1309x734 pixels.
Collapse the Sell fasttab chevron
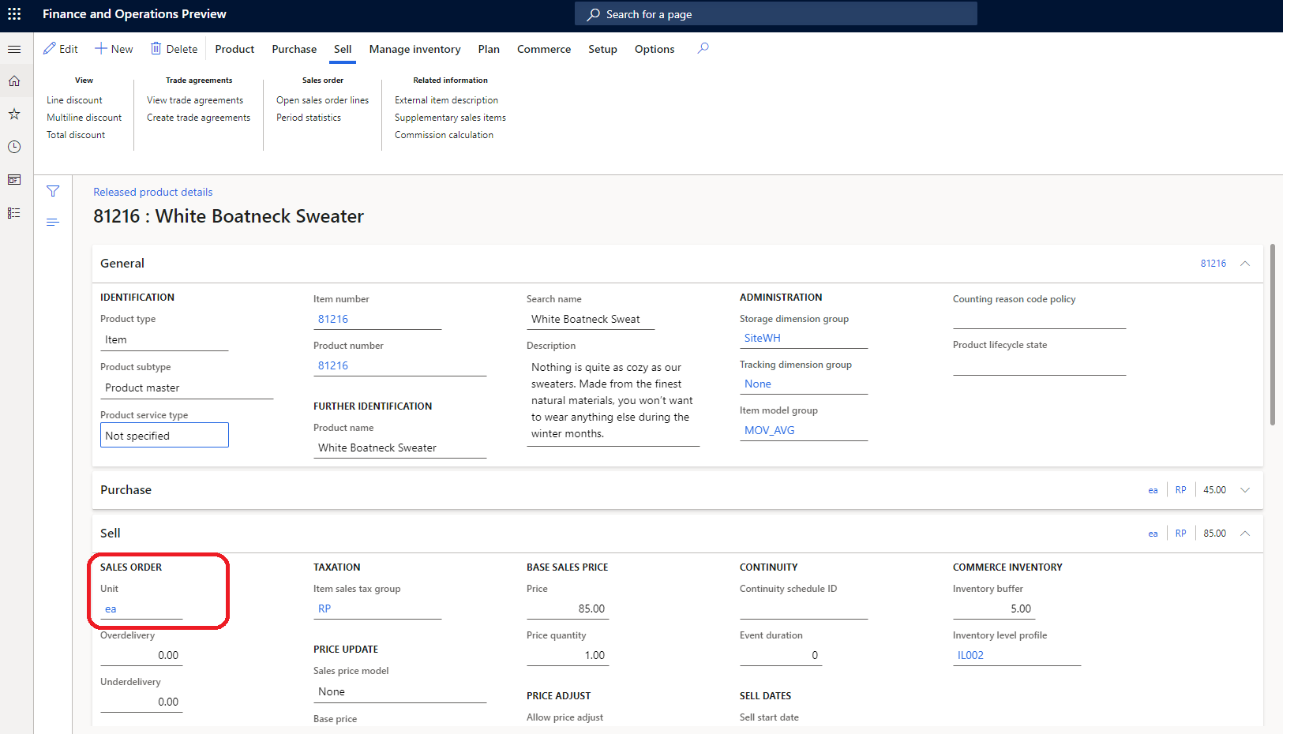[x=1245, y=534]
